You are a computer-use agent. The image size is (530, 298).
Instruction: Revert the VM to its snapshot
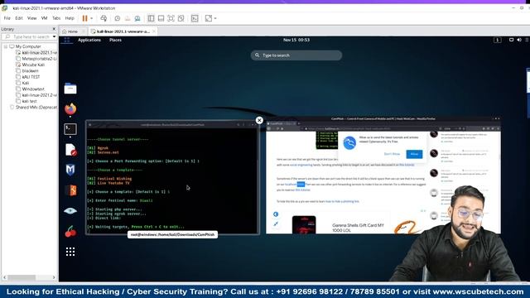(128, 18)
